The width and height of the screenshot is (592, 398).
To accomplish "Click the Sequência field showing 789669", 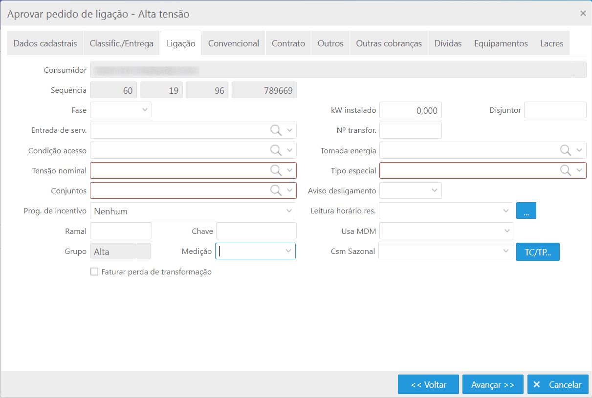I will 264,90.
